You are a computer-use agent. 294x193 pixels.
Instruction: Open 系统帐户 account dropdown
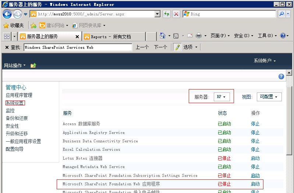(265, 61)
